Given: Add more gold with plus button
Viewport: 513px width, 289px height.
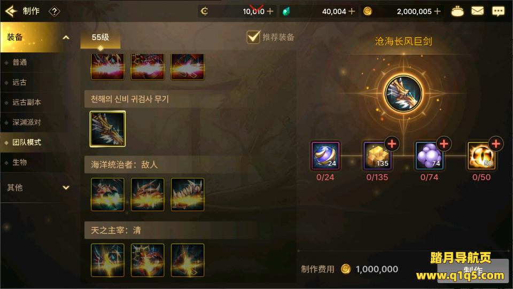Looking at the screenshot, I should (437, 11).
